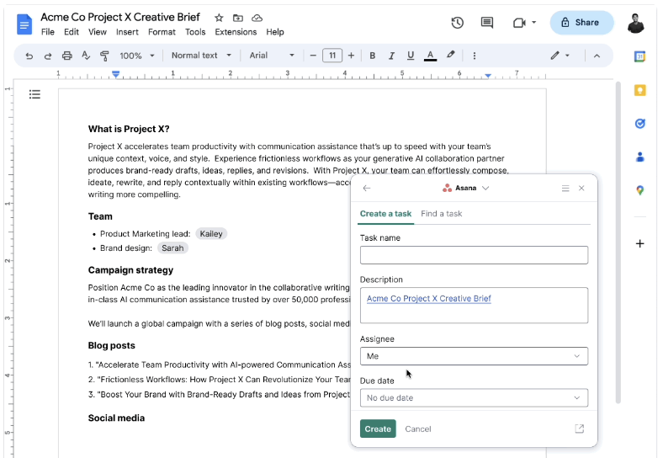Click the Kailey people chip

(x=211, y=234)
